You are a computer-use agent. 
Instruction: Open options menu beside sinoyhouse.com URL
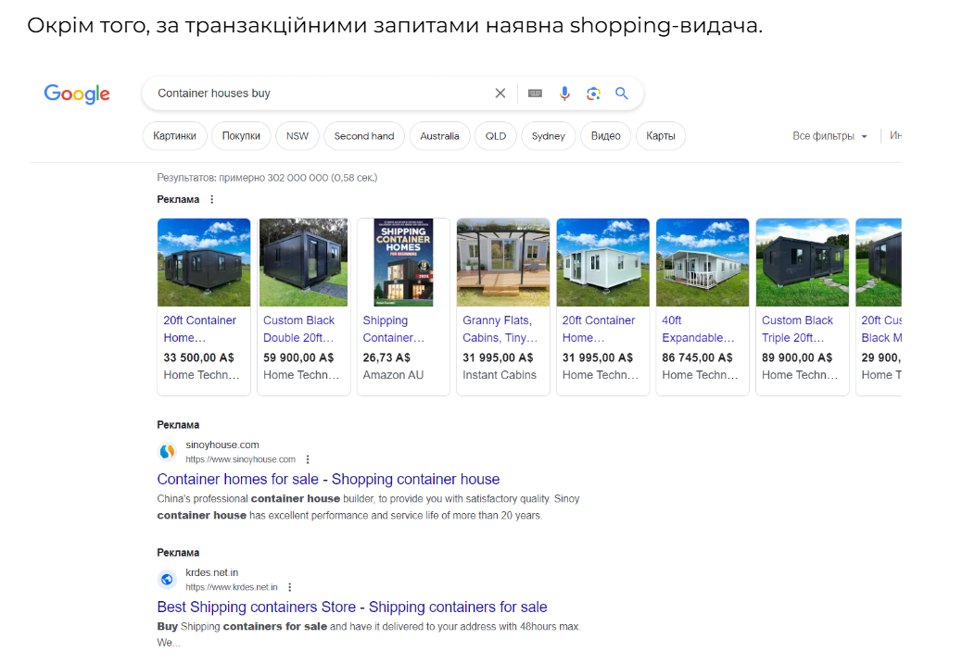pyautogui.click(x=308, y=459)
